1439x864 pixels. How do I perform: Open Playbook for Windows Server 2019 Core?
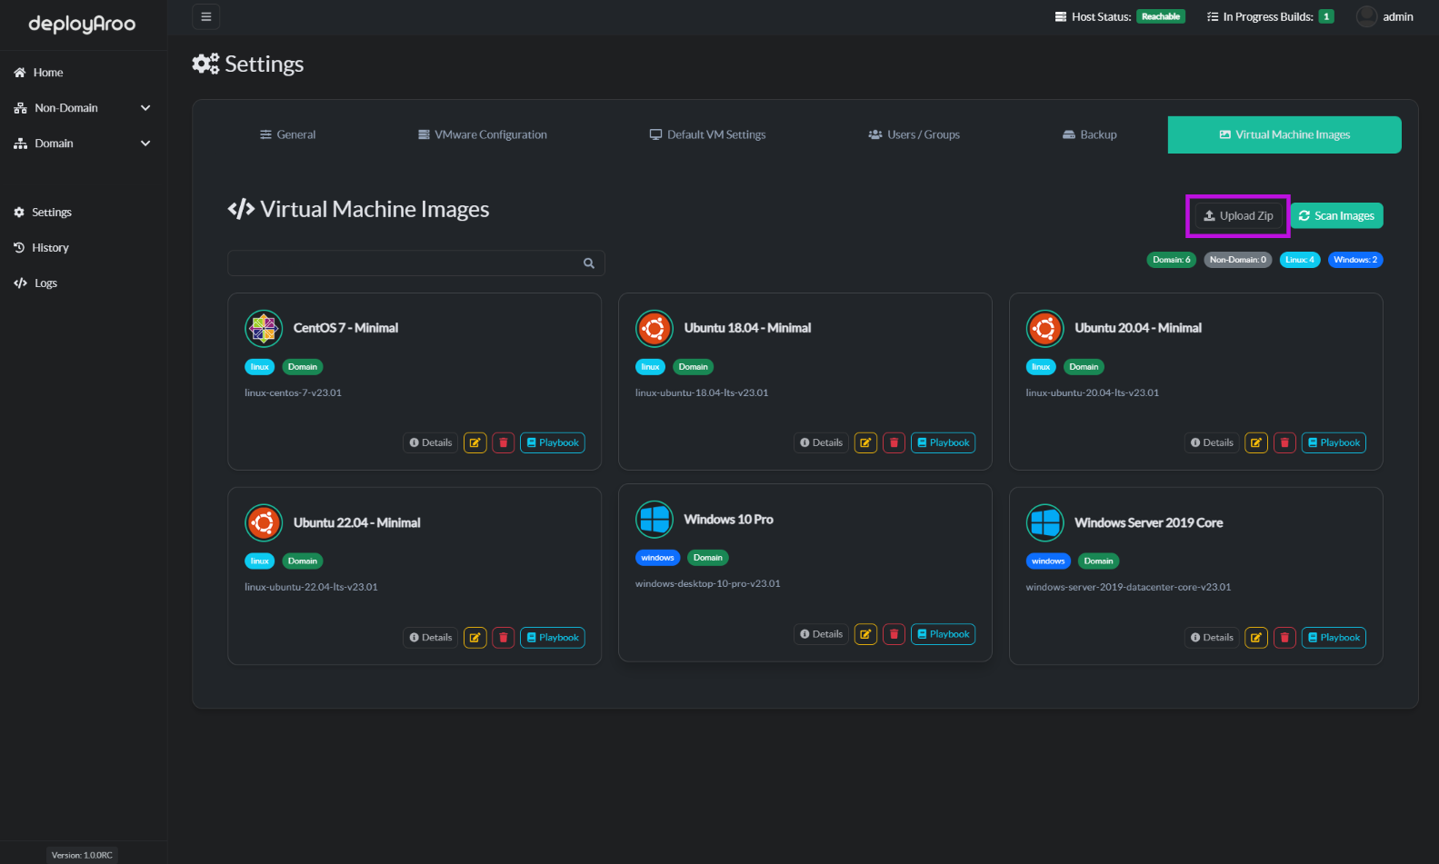[x=1334, y=638]
